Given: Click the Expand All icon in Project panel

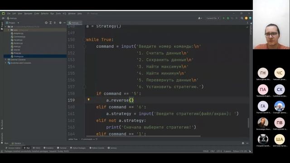Looking at the screenshot, I should pos(50,23).
